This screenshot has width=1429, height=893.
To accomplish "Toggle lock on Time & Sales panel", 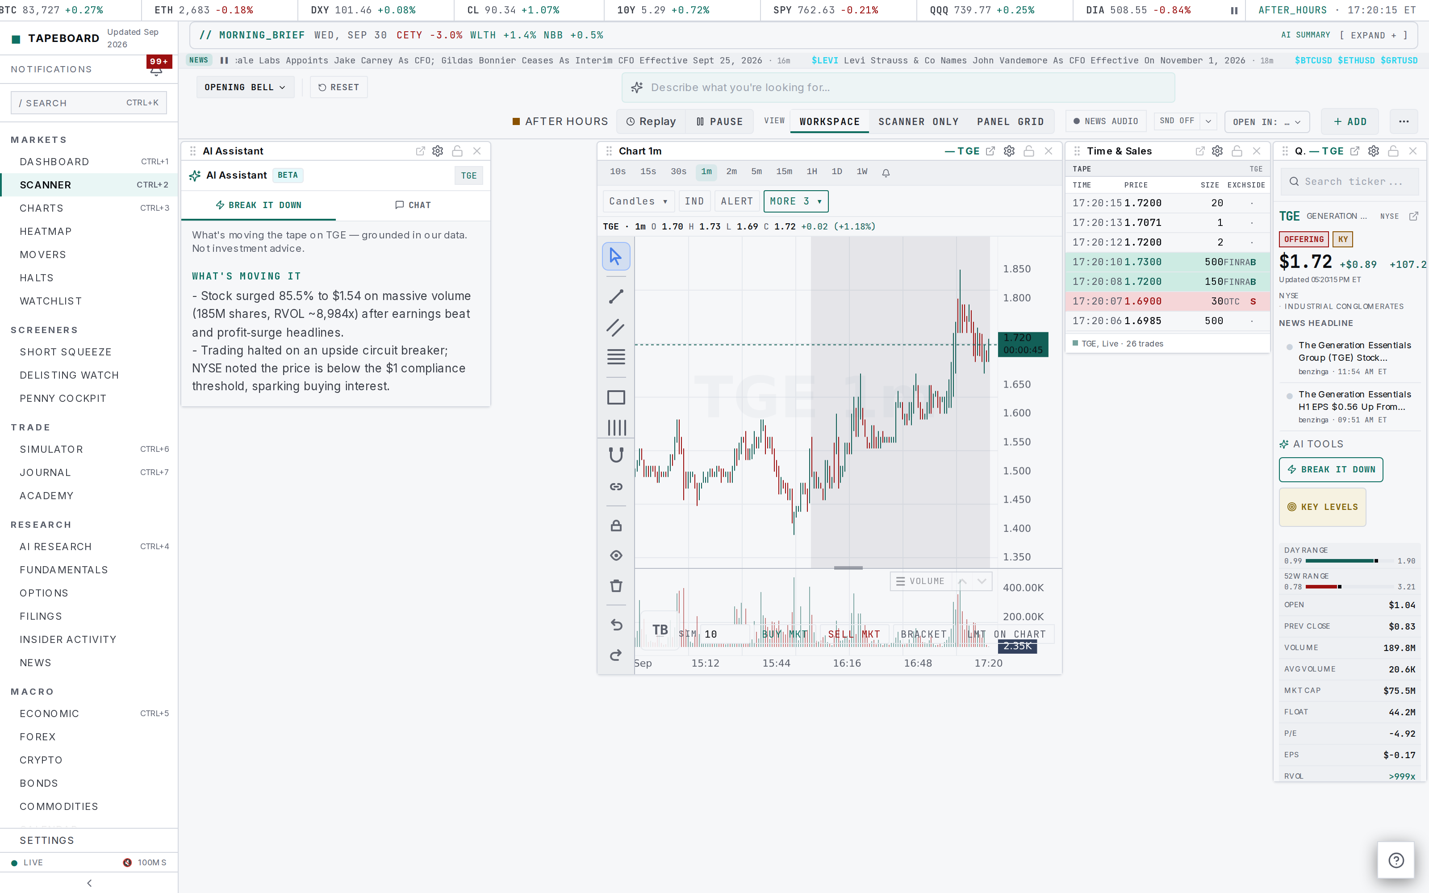I will point(1237,151).
